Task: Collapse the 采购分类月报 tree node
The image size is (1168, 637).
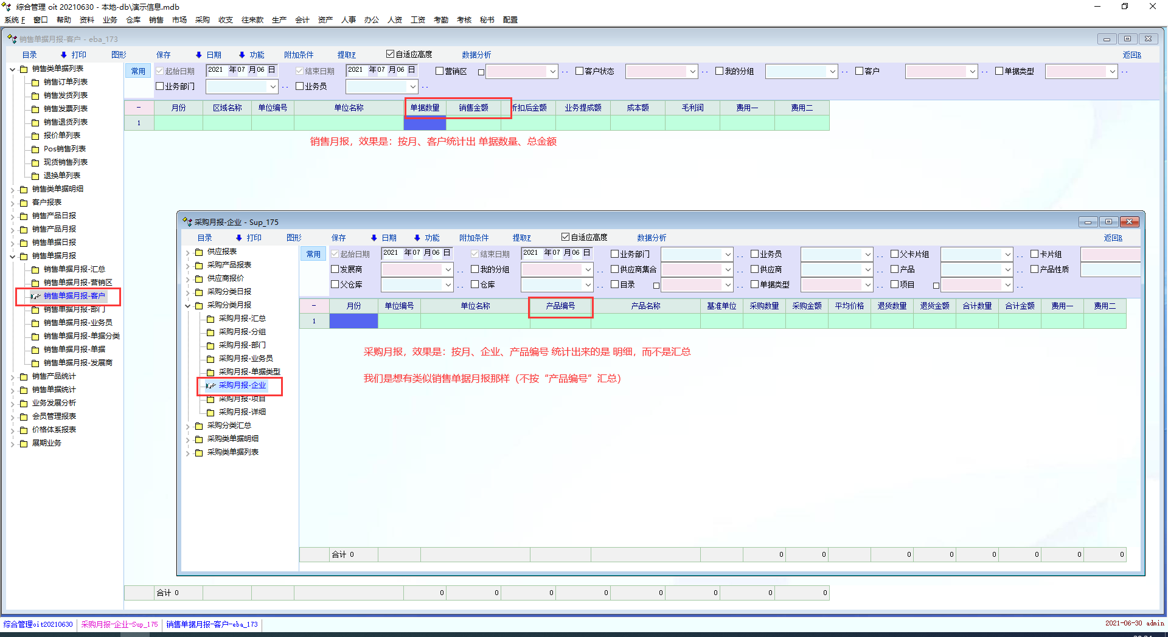Action: pos(187,305)
